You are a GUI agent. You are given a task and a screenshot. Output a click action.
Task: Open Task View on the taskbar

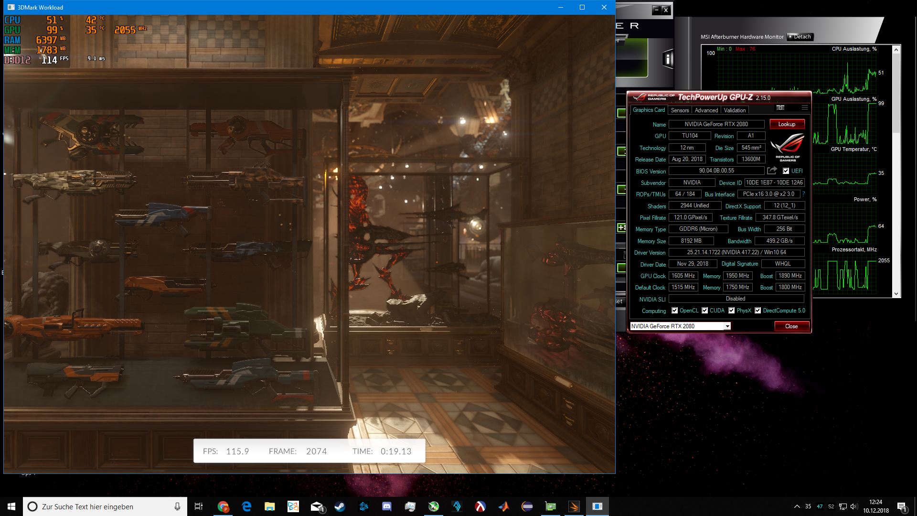(198, 506)
